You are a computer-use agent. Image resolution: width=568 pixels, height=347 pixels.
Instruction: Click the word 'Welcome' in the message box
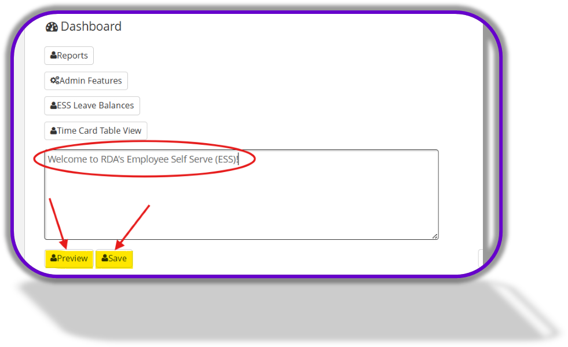(67, 159)
